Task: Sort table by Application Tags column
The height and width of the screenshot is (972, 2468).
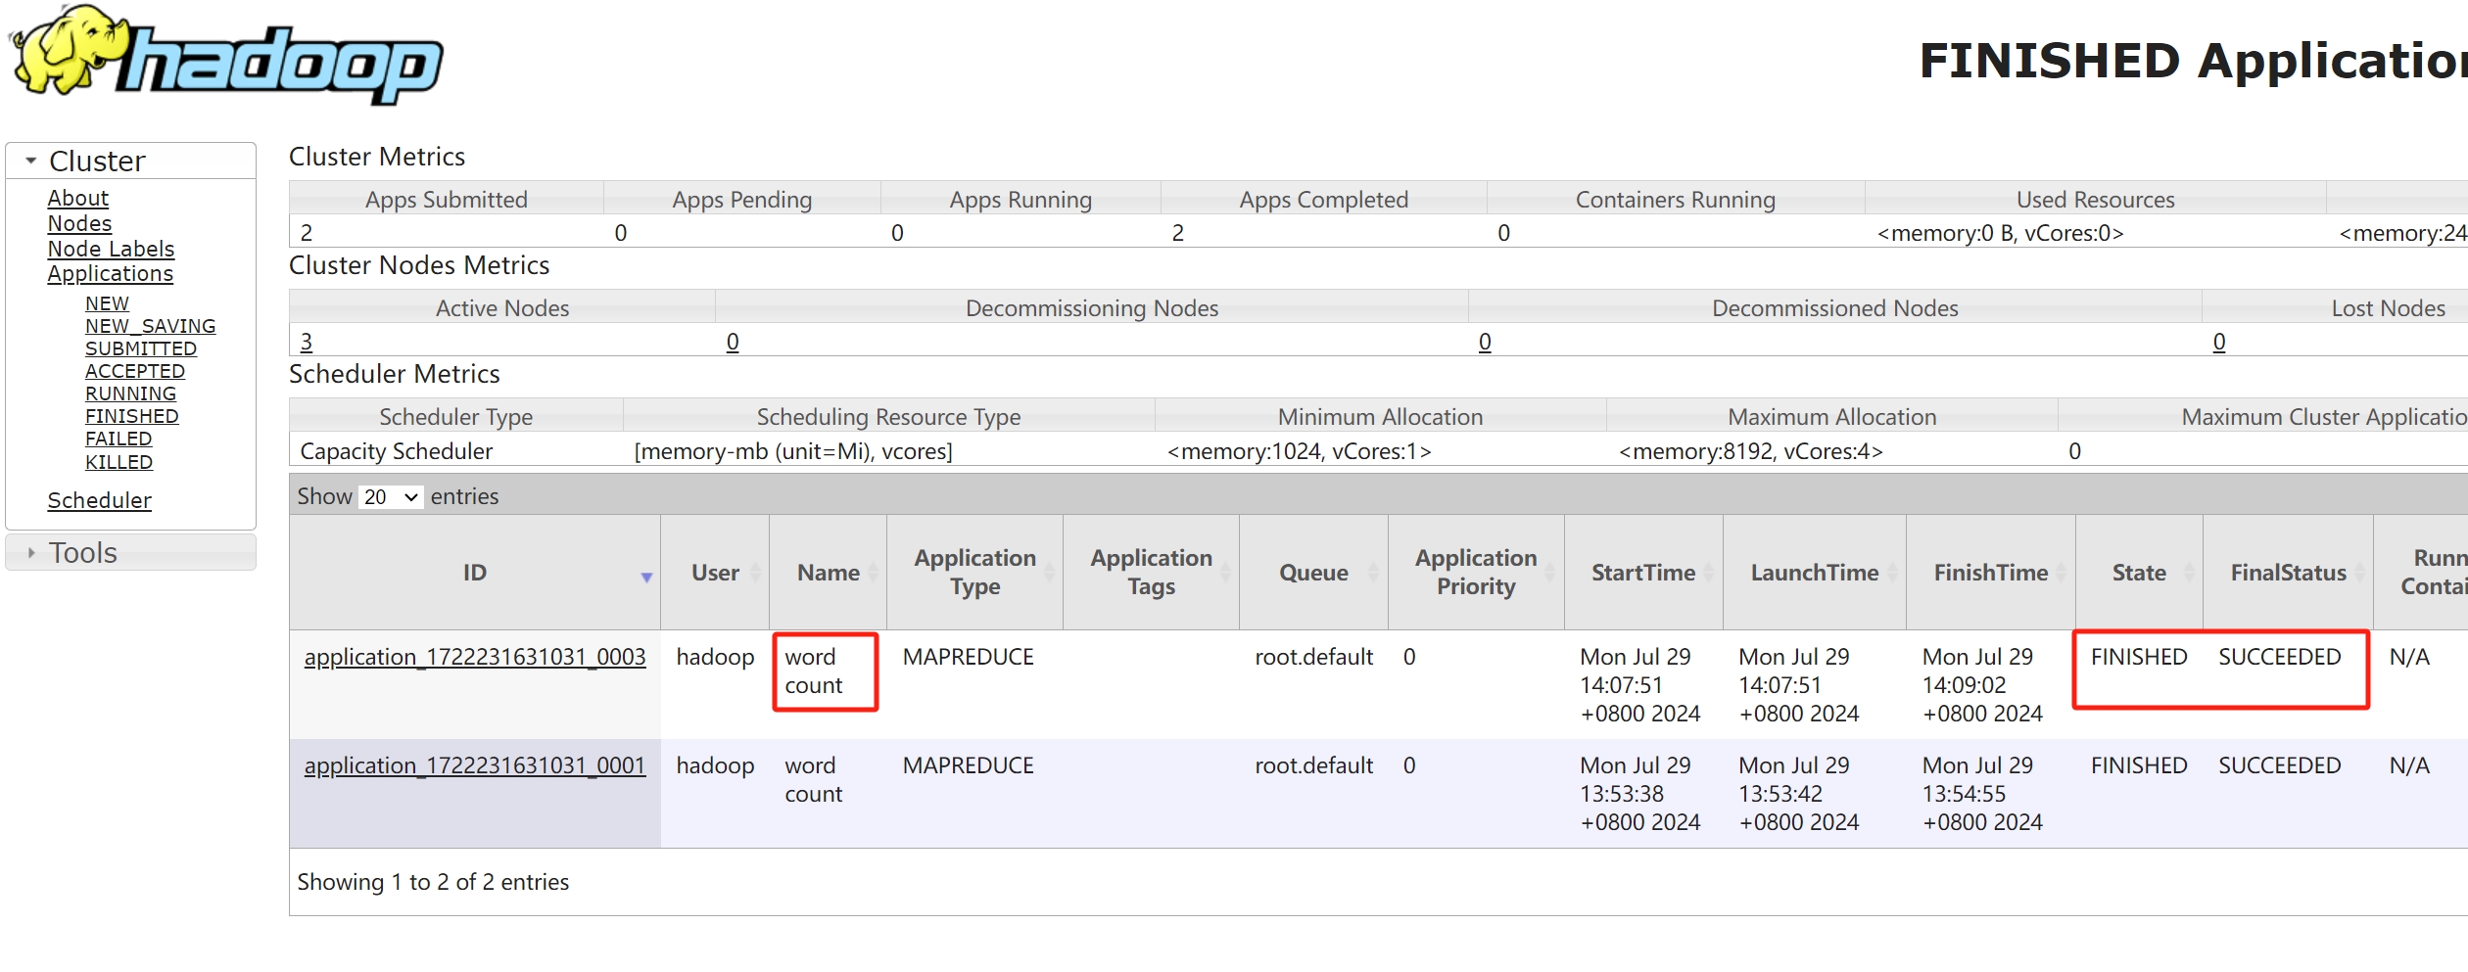Action: pyautogui.click(x=1151, y=573)
